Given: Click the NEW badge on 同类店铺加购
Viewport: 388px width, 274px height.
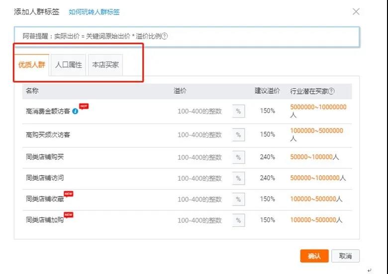Looking at the screenshot, I should tap(68, 215).
